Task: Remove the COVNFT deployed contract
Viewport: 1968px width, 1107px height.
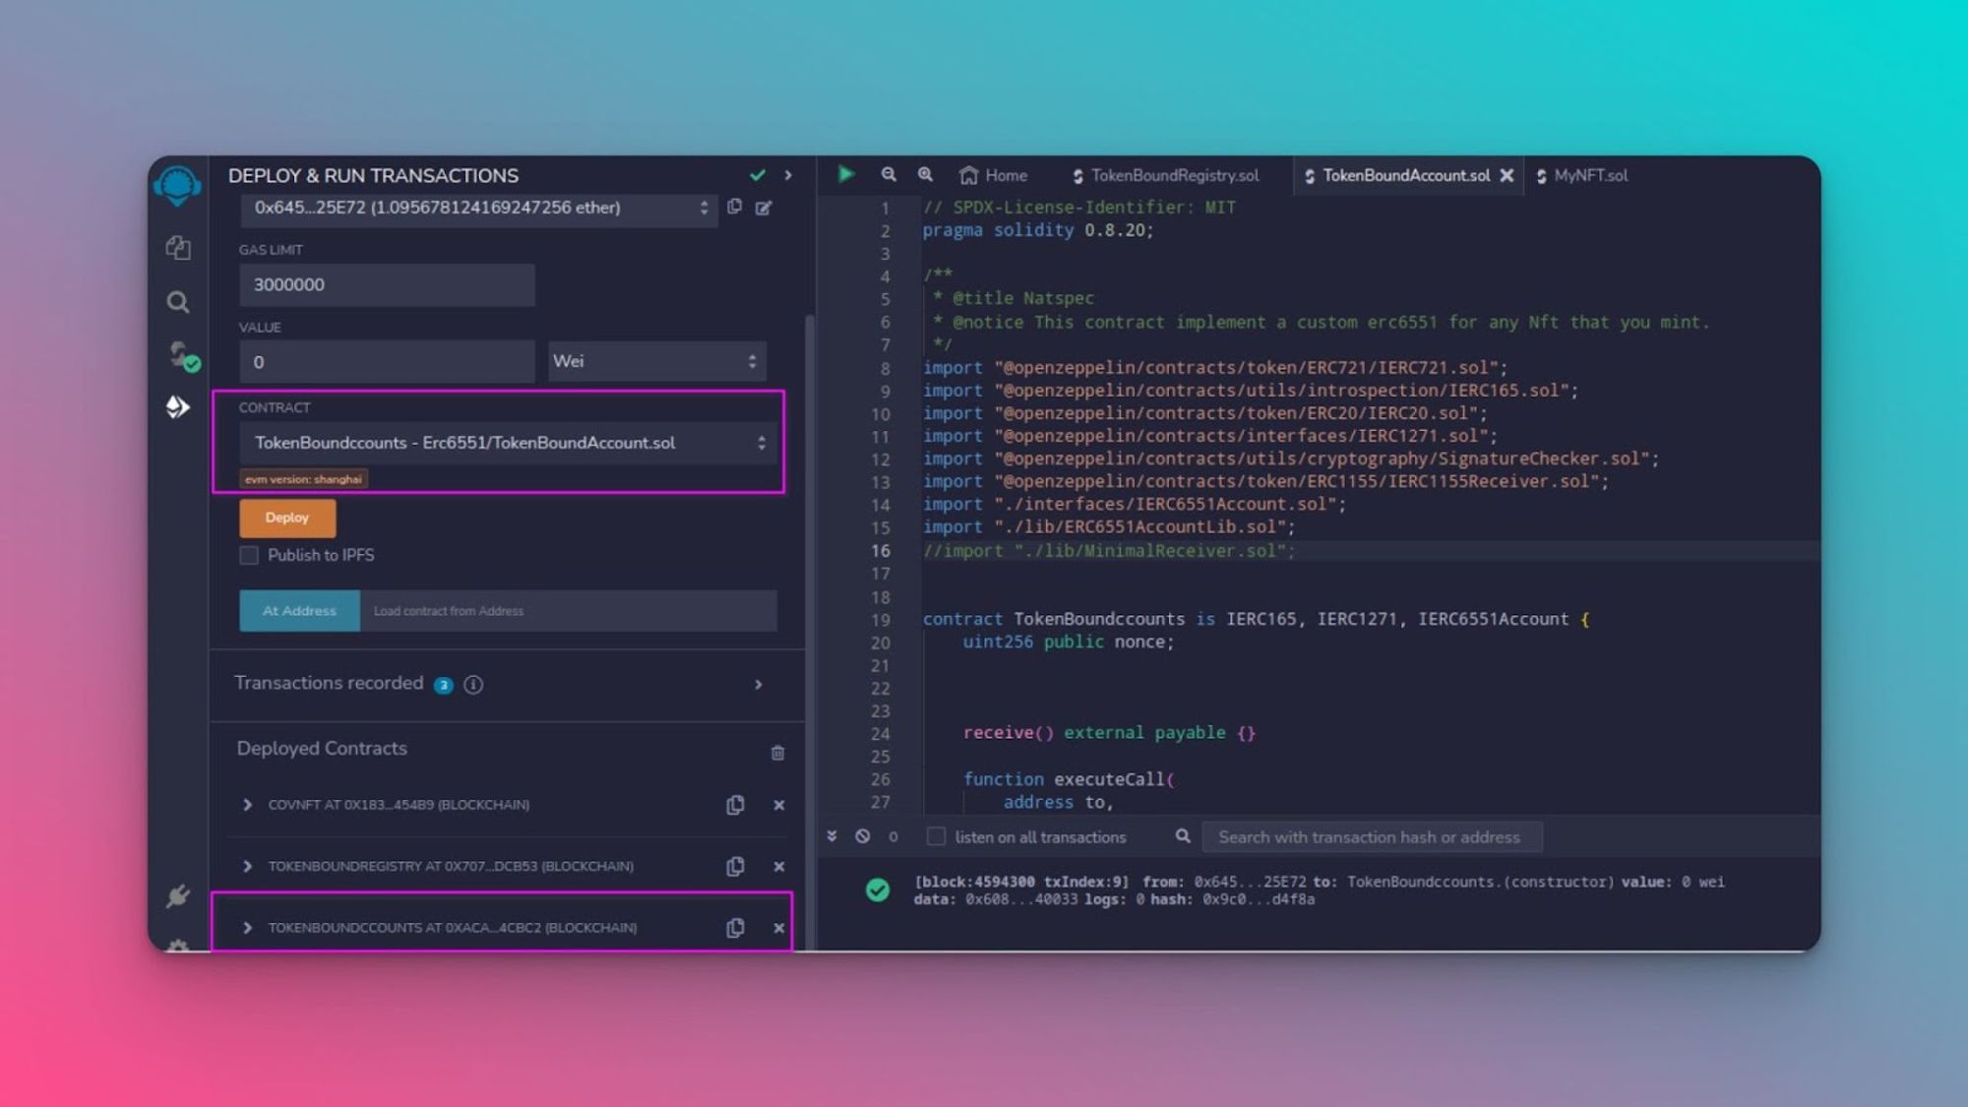Action: pos(778,805)
